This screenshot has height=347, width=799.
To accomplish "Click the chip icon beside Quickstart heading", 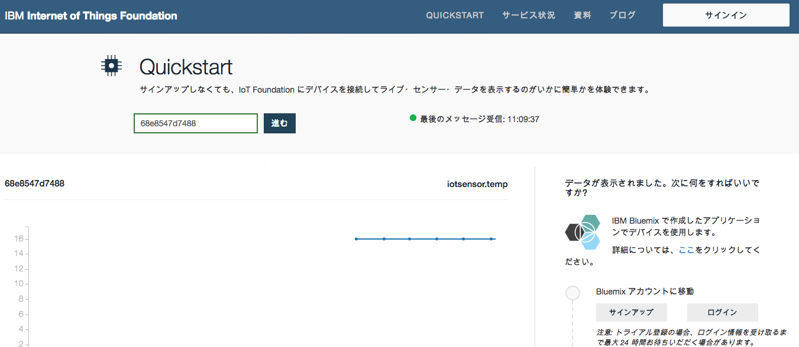I will click(111, 65).
